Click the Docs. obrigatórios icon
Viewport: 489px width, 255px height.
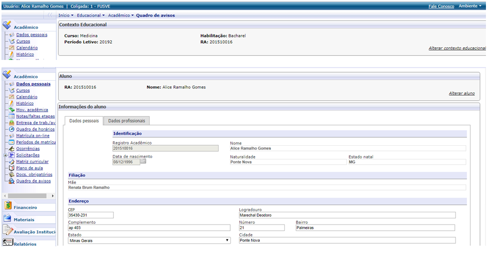[x=11, y=175]
